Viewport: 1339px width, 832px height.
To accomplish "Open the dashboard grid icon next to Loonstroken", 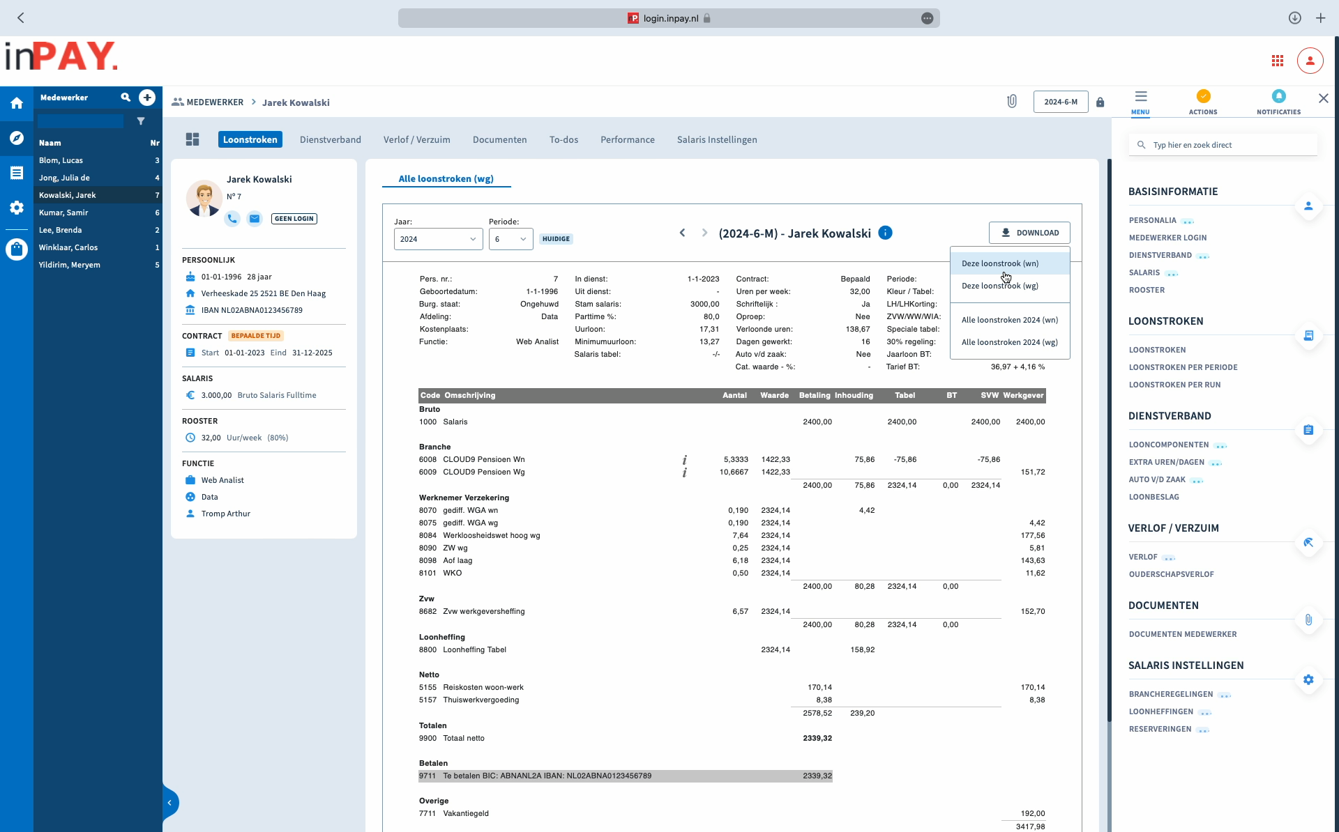I will pos(192,139).
